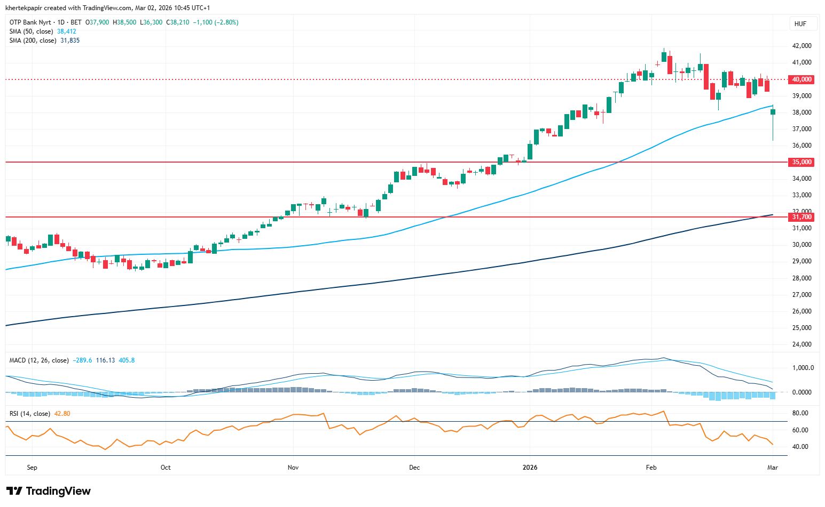
Task: Click the OTP Bank Nyrt symbol title
Action: [30, 22]
